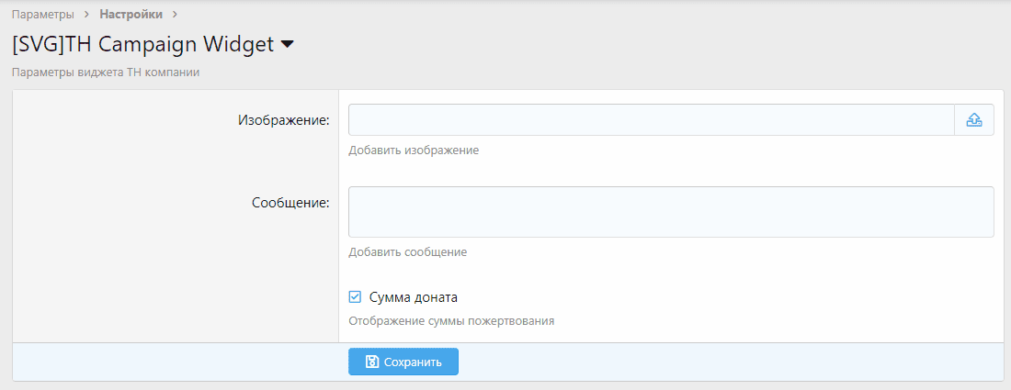Click the Добавить изображение hint text

[413, 150]
